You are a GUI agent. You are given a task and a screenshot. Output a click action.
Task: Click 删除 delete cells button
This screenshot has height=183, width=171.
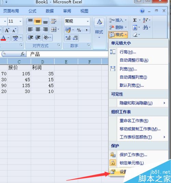[x=118, y=27]
